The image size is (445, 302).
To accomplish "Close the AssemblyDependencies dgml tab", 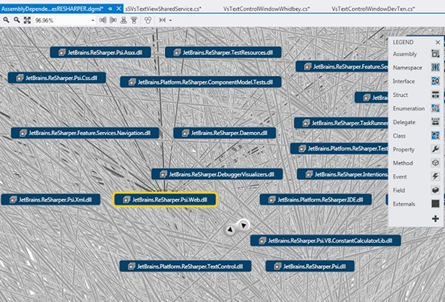I will 119,9.
